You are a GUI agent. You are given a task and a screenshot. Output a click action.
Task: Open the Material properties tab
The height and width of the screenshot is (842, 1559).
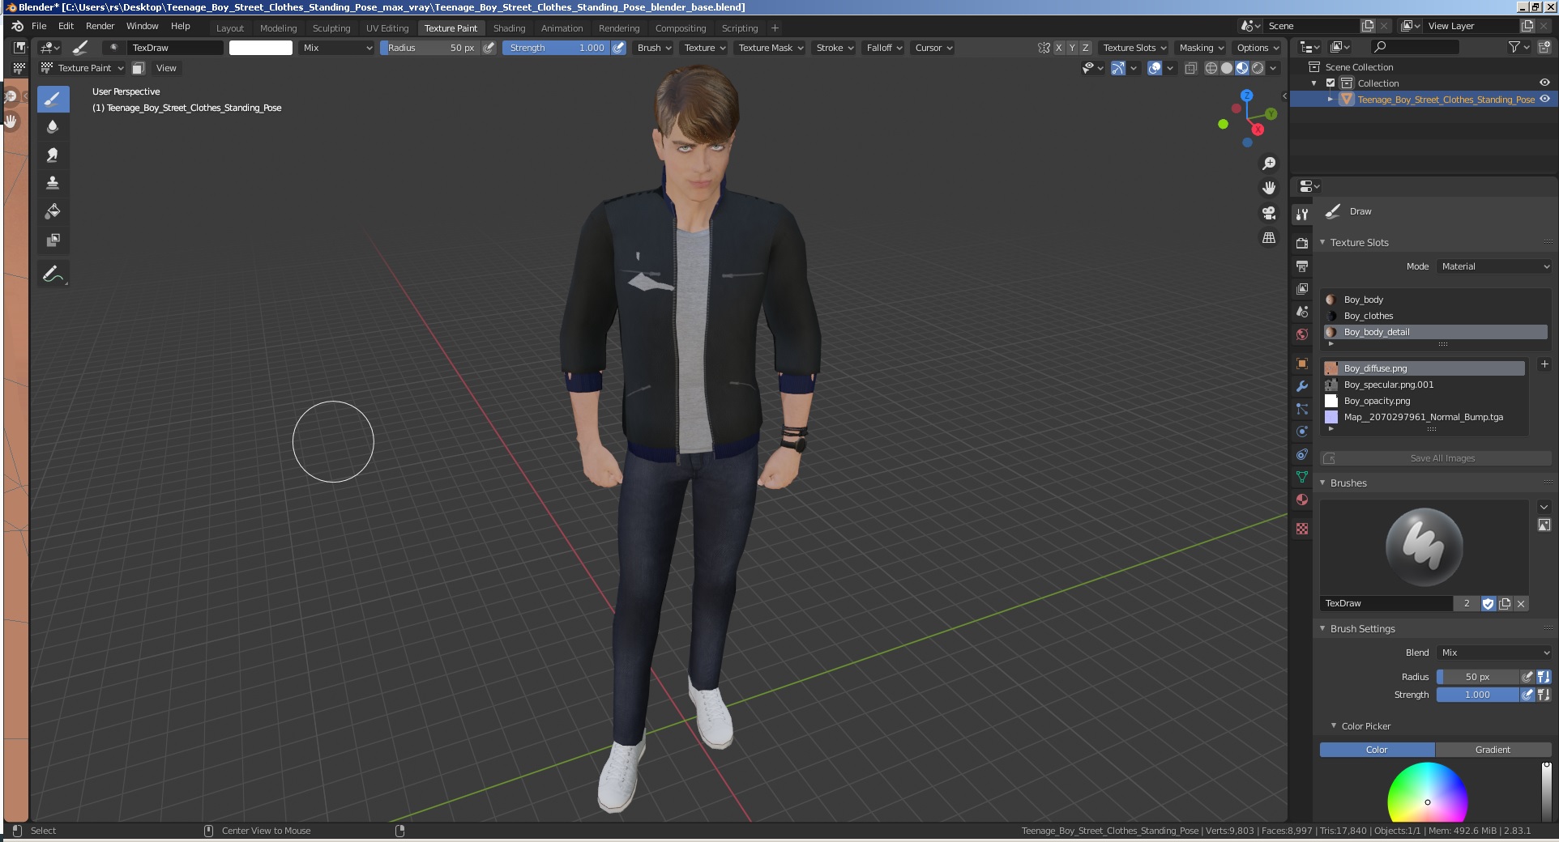click(1302, 500)
